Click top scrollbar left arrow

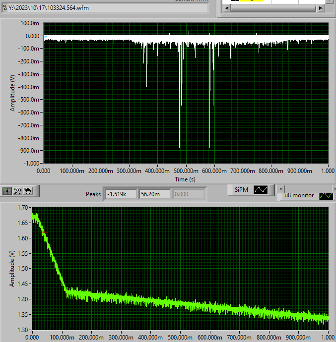(226, 8)
